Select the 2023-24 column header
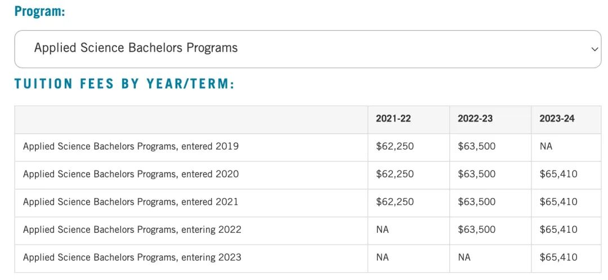 [557, 119]
